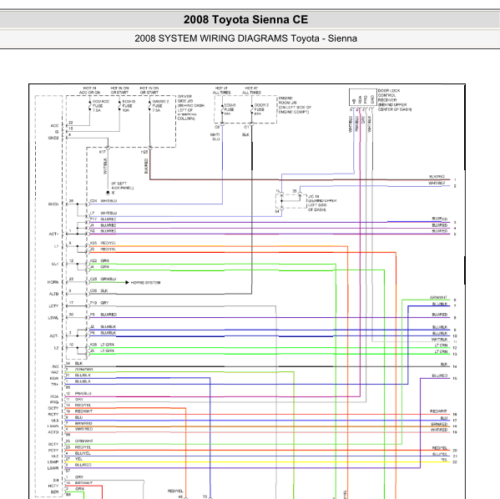Click the ACT+ pin label

tap(53, 234)
